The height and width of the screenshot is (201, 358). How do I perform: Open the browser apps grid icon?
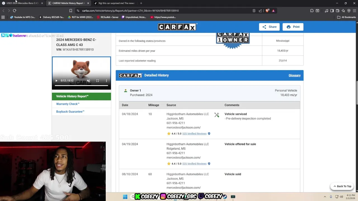3,17
